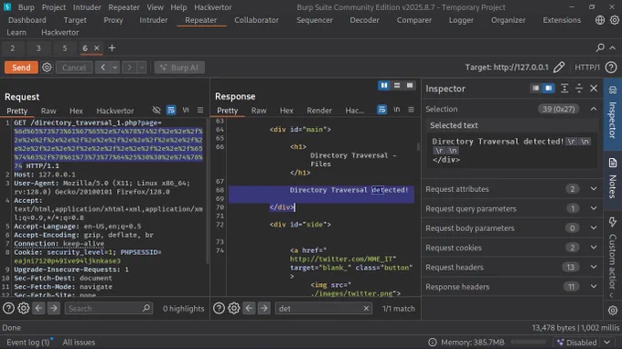Open Repeater help question mark icon
622x349 pixels.
(611, 68)
